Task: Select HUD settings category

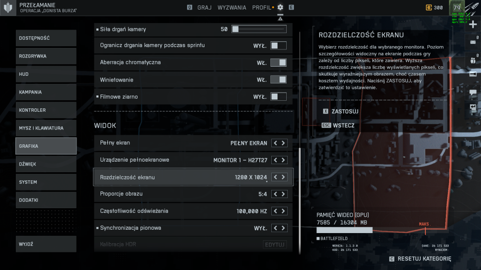Action: (x=46, y=74)
